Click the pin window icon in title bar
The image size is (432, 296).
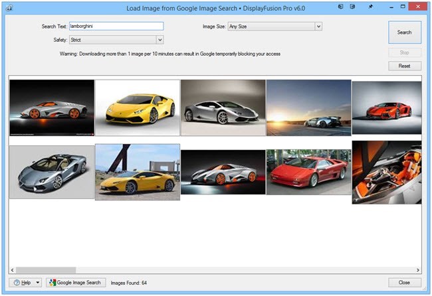tap(371, 7)
